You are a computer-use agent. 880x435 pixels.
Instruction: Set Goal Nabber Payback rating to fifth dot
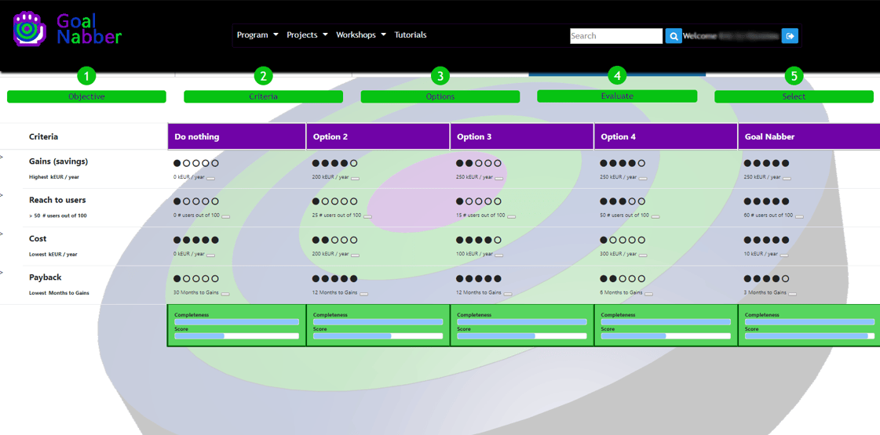tap(785, 278)
